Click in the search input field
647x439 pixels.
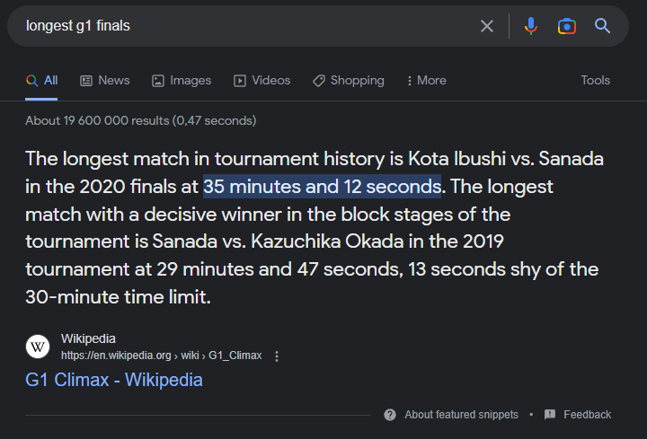(x=243, y=26)
